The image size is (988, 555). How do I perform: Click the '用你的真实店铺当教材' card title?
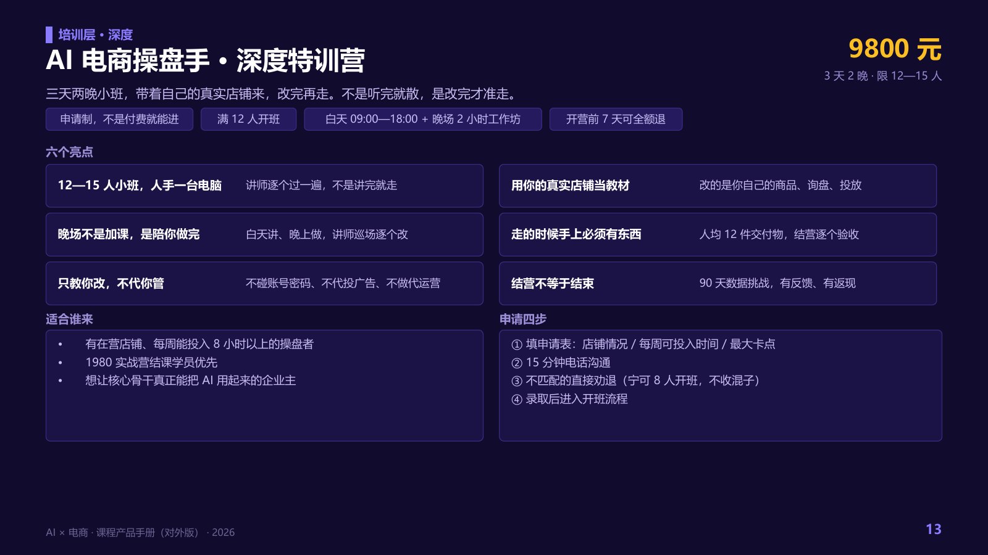coord(570,185)
